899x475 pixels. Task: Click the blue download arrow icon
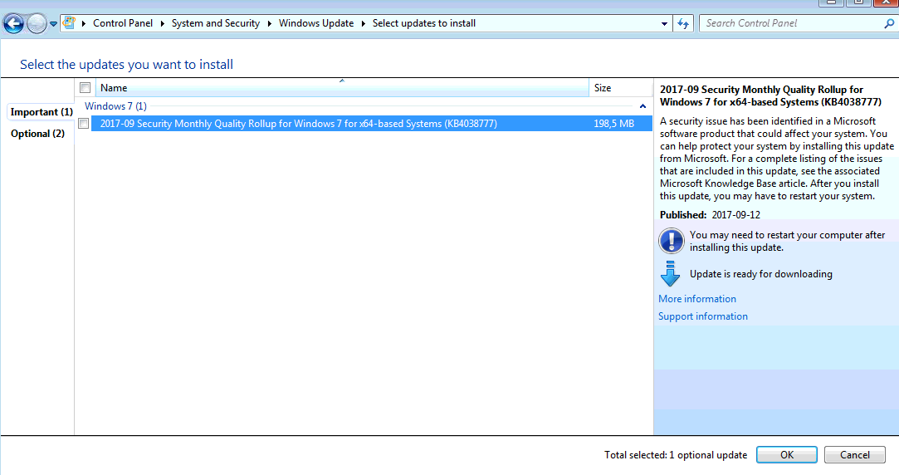click(x=670, y=274)
